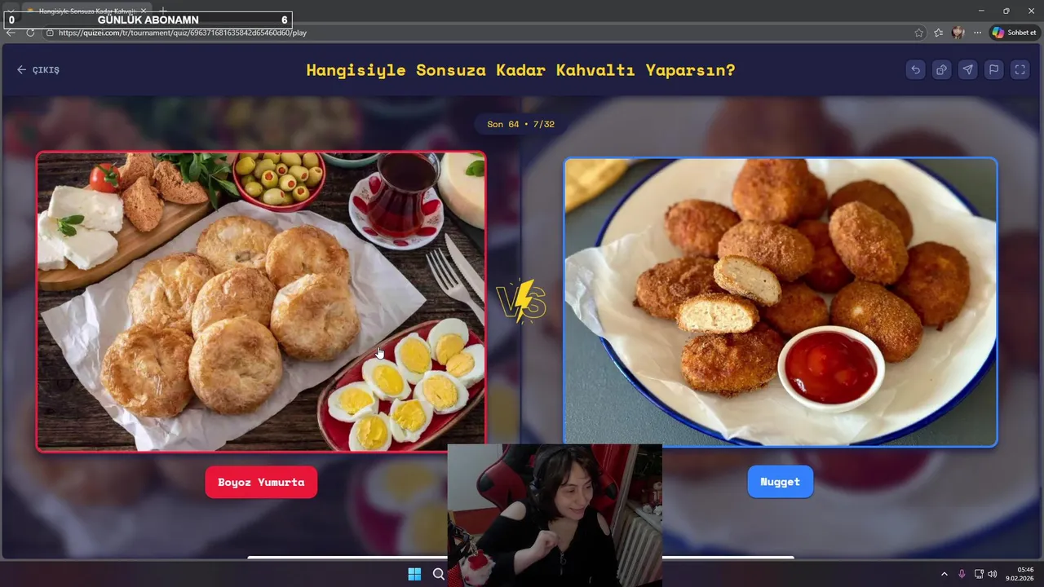Go back with the browser back arrow

click(x=11, y=33)
